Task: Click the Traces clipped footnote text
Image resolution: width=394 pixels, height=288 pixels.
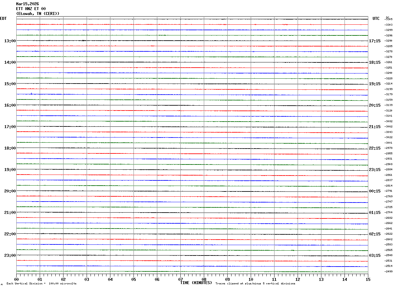Action: click(255, 284)
